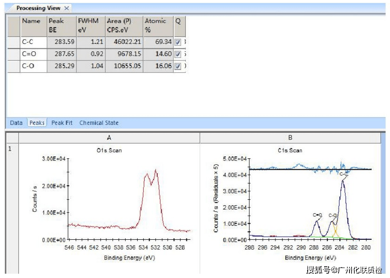Select the Processing View tab
This screenshot has width=390, height=278.
pos(38,8)
